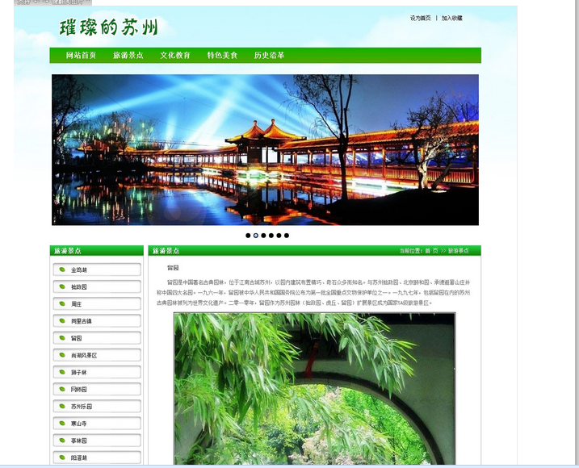This screenshot has width=579, height=468.
Task: Click the leaf icon beside 狮子林
Action: (x=61, y=372)
